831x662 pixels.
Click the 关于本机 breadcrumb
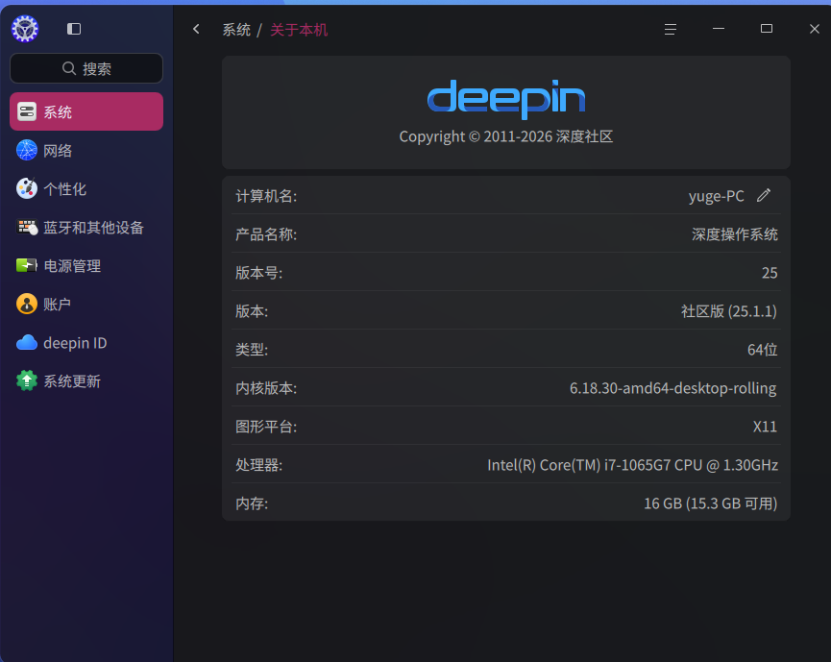tap(299, 30)
